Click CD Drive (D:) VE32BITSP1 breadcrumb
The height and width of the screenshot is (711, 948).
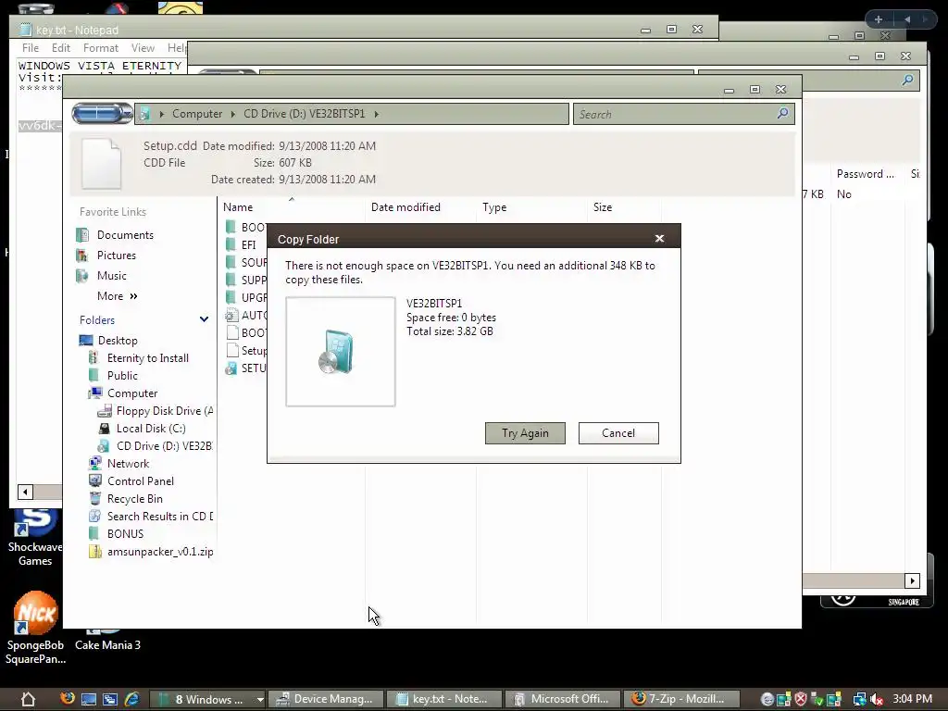304,114
